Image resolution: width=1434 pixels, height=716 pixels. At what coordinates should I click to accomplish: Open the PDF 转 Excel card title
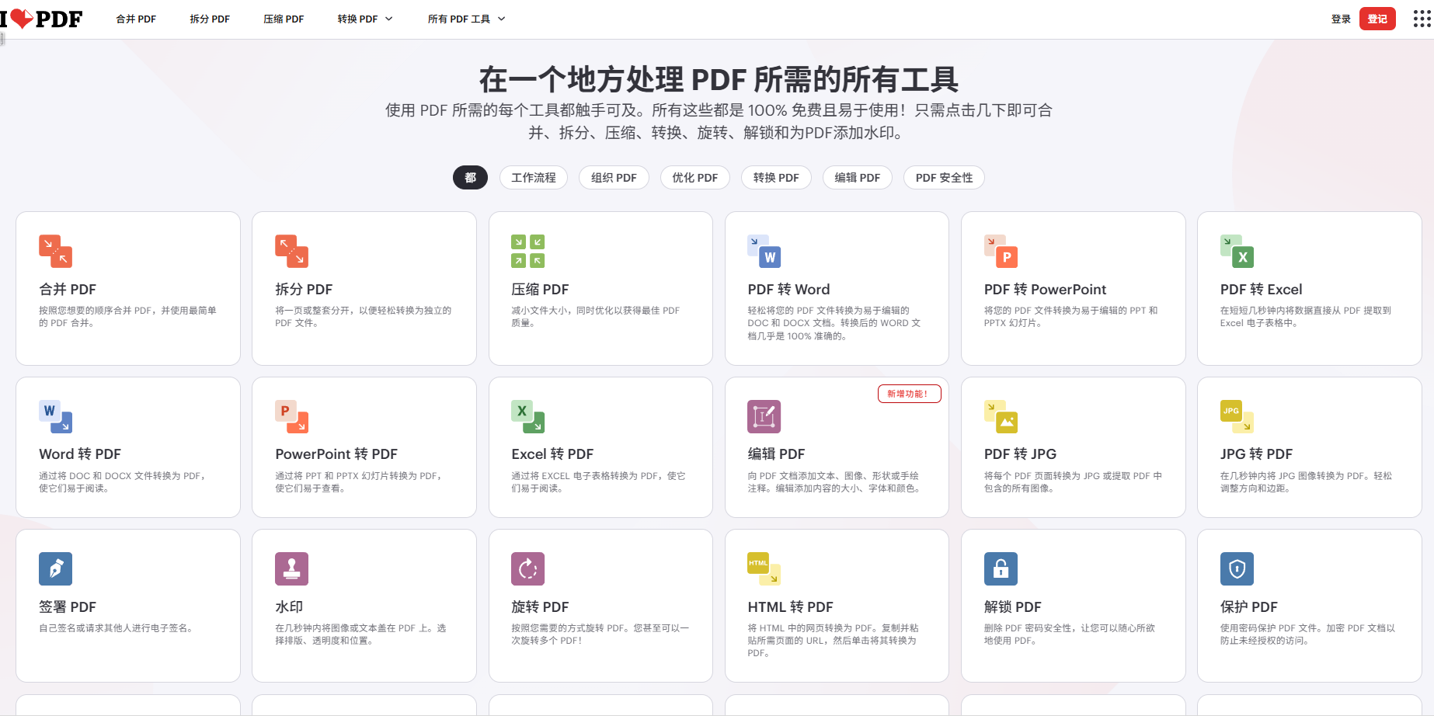tap(1261, 290)
